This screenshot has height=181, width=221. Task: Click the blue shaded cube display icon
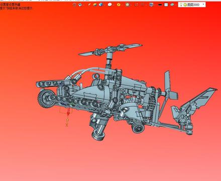(101, 5)
